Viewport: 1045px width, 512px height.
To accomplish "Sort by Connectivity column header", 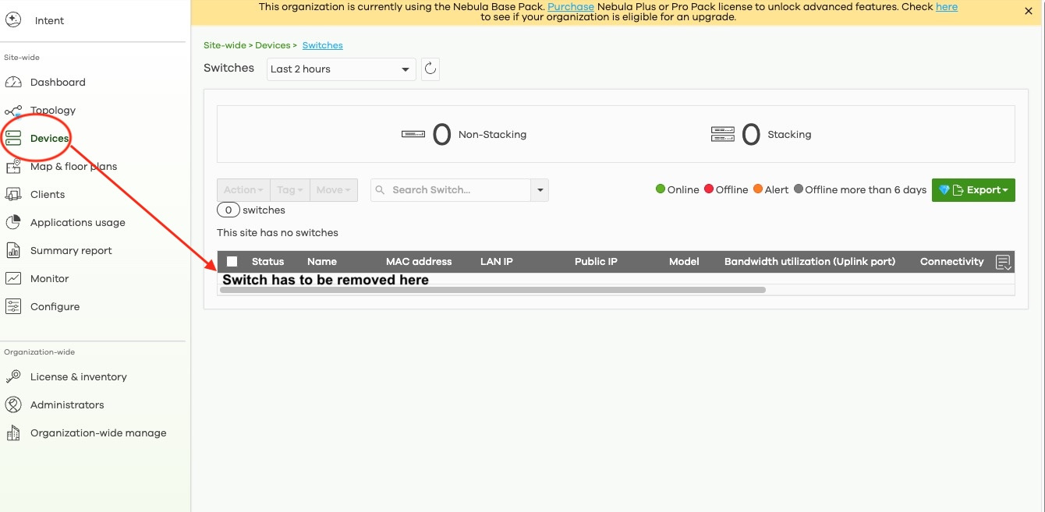I will tap(952, 262).
